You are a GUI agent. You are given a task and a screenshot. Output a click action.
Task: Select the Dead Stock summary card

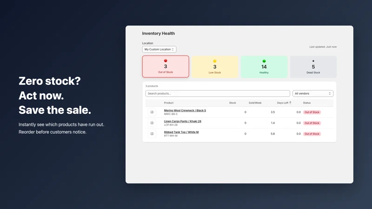point(313,67)
